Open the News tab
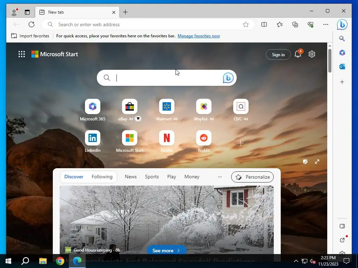The width and height of the screenshot is (358, 268). pyautogui.click(x=131, y=177)
